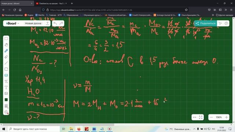Open the screen recorder taskbar icon
Image resolution: width=235 pixels, height=132 pixels.
(x=109, y=129)
